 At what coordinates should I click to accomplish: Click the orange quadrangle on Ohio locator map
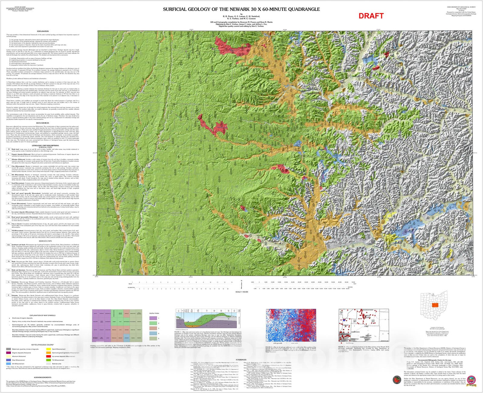coord(435,305)
